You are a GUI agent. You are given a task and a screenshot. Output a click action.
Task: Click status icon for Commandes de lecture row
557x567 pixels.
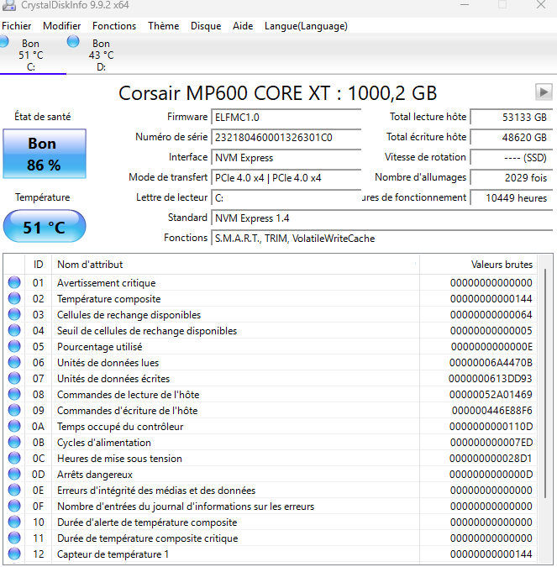point(14,394)
